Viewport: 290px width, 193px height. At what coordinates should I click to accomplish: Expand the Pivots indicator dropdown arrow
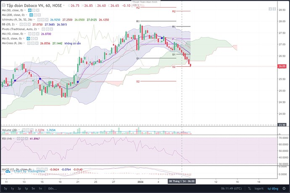39,29
